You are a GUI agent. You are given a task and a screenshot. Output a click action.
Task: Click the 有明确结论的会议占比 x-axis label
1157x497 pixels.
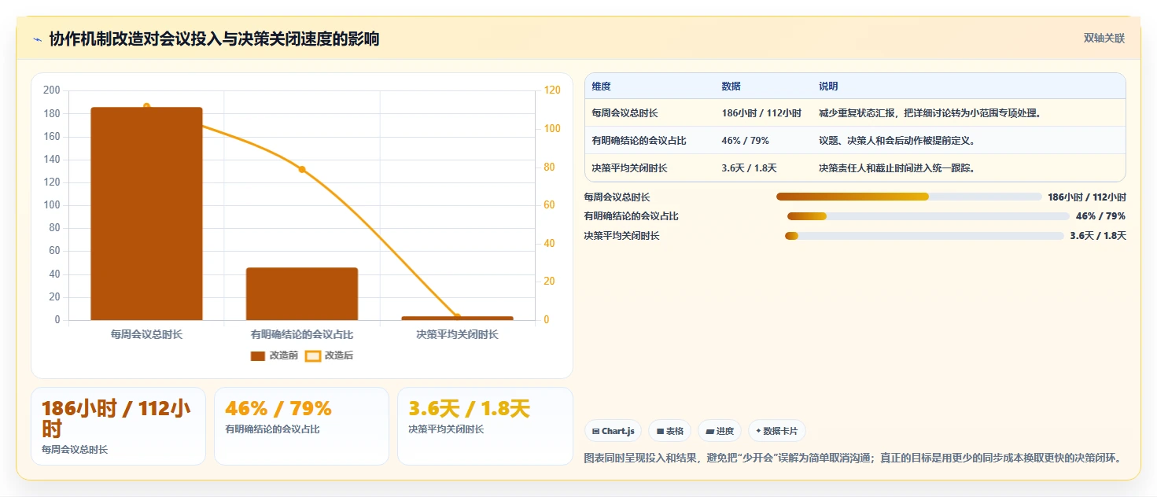coord(302,335)
